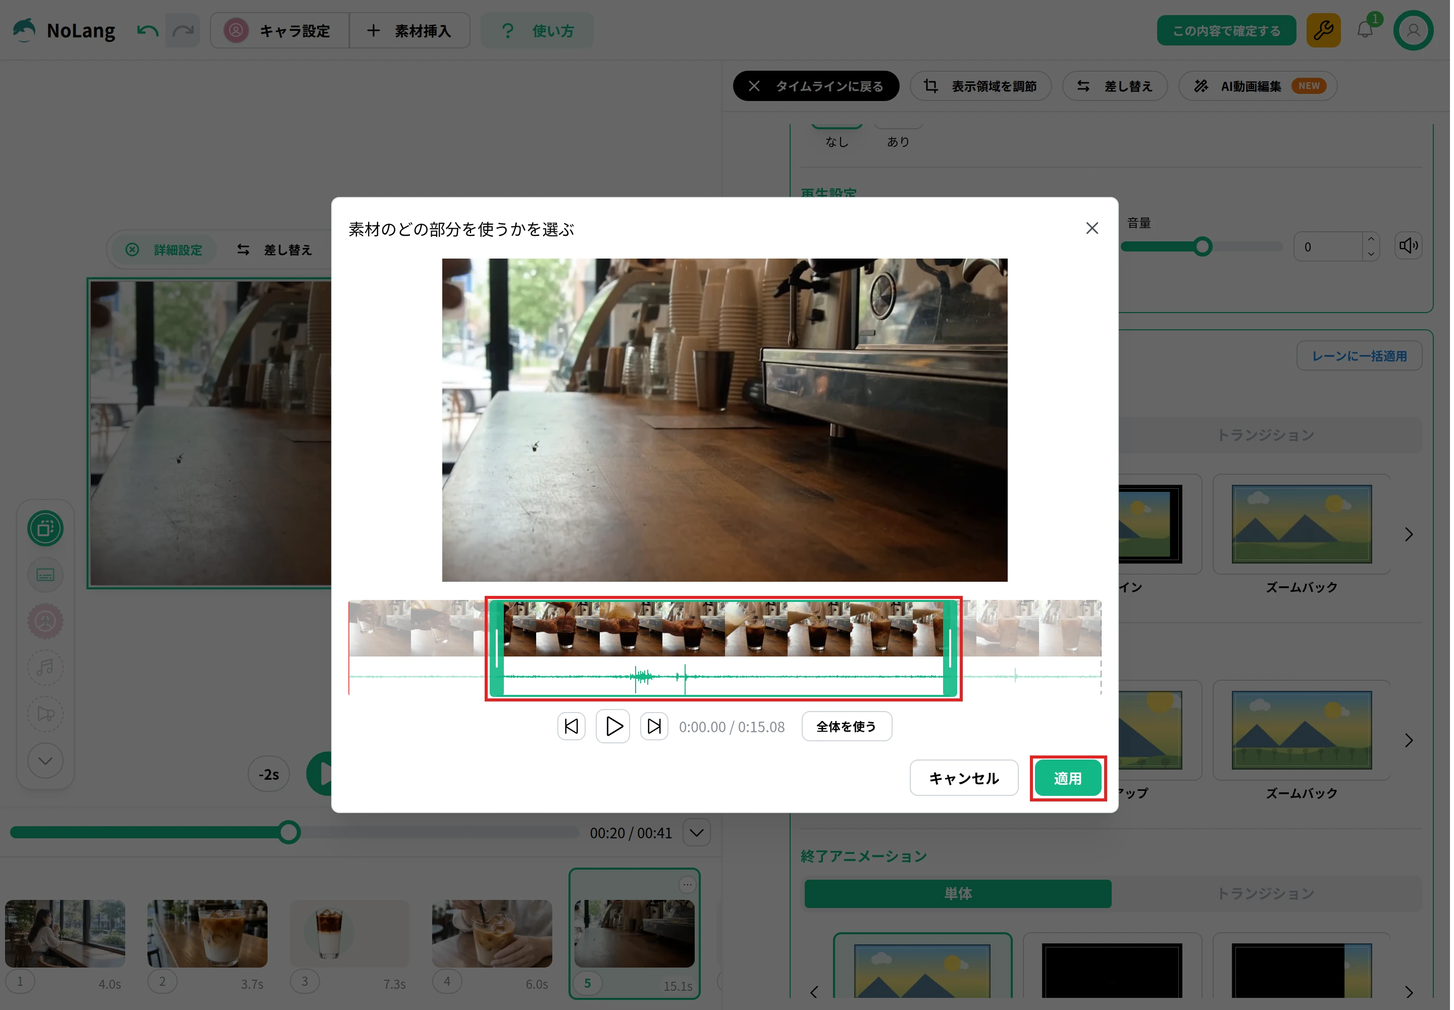Select timeline clip thumbnail 2
The image size is (1454, 1010).
coord(207,934)
